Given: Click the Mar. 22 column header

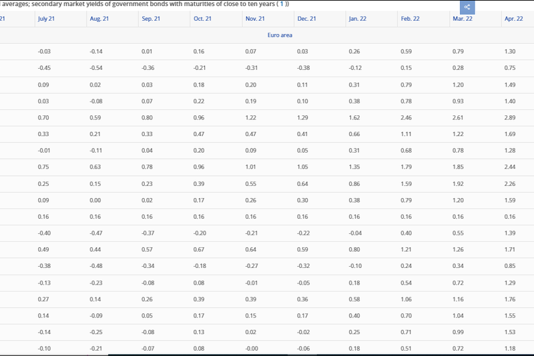Looking at the screenshot, I should (461, 19).
